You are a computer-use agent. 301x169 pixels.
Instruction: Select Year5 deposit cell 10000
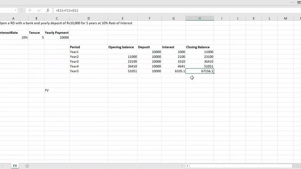click(150, 71)
